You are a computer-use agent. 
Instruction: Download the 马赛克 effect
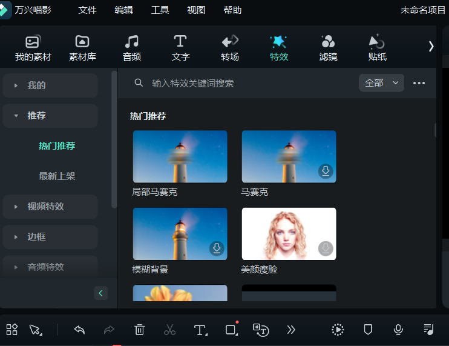click(x=326, y=171)
